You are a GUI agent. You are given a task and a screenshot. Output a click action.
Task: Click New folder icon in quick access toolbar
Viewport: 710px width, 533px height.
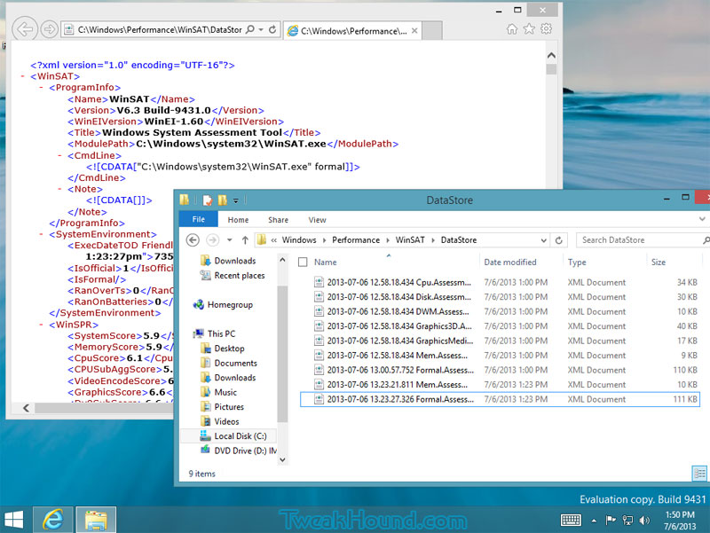click(223, 200)
